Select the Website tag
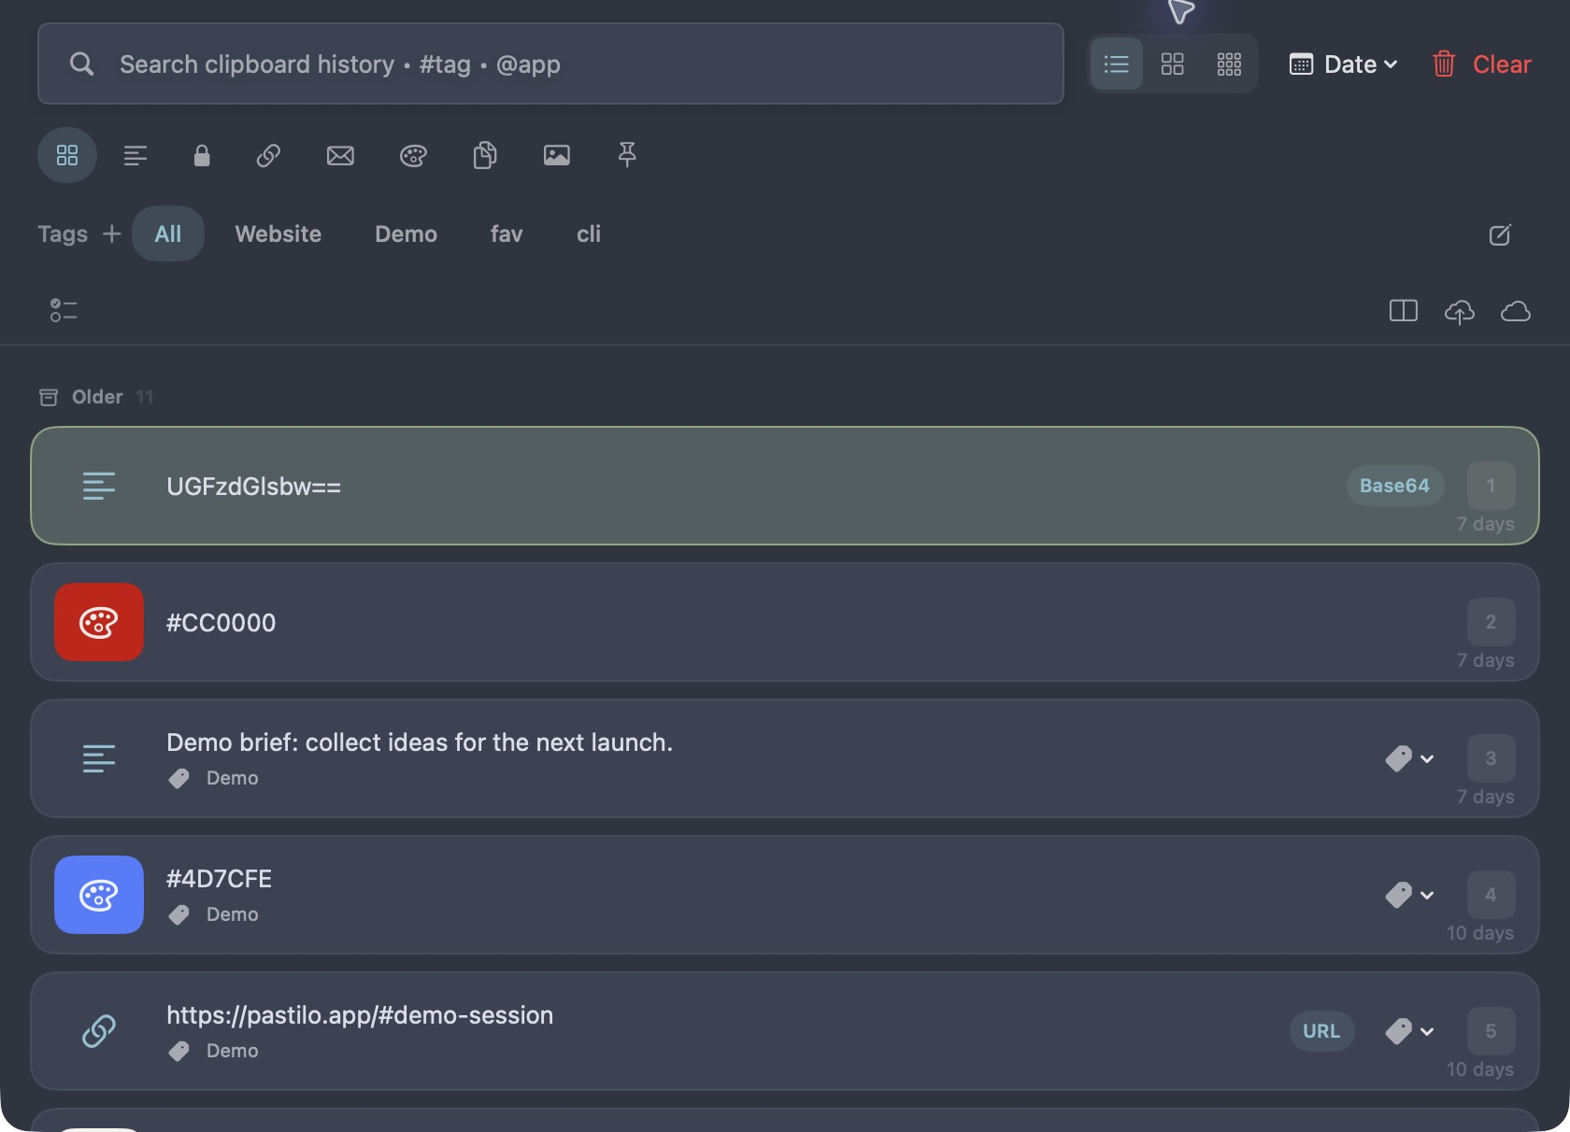 (x=278, y=233)
